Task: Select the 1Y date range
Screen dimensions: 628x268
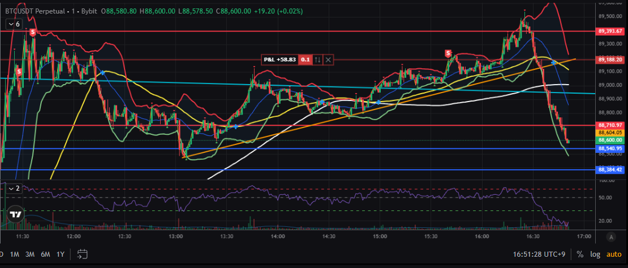Action: 60,254
